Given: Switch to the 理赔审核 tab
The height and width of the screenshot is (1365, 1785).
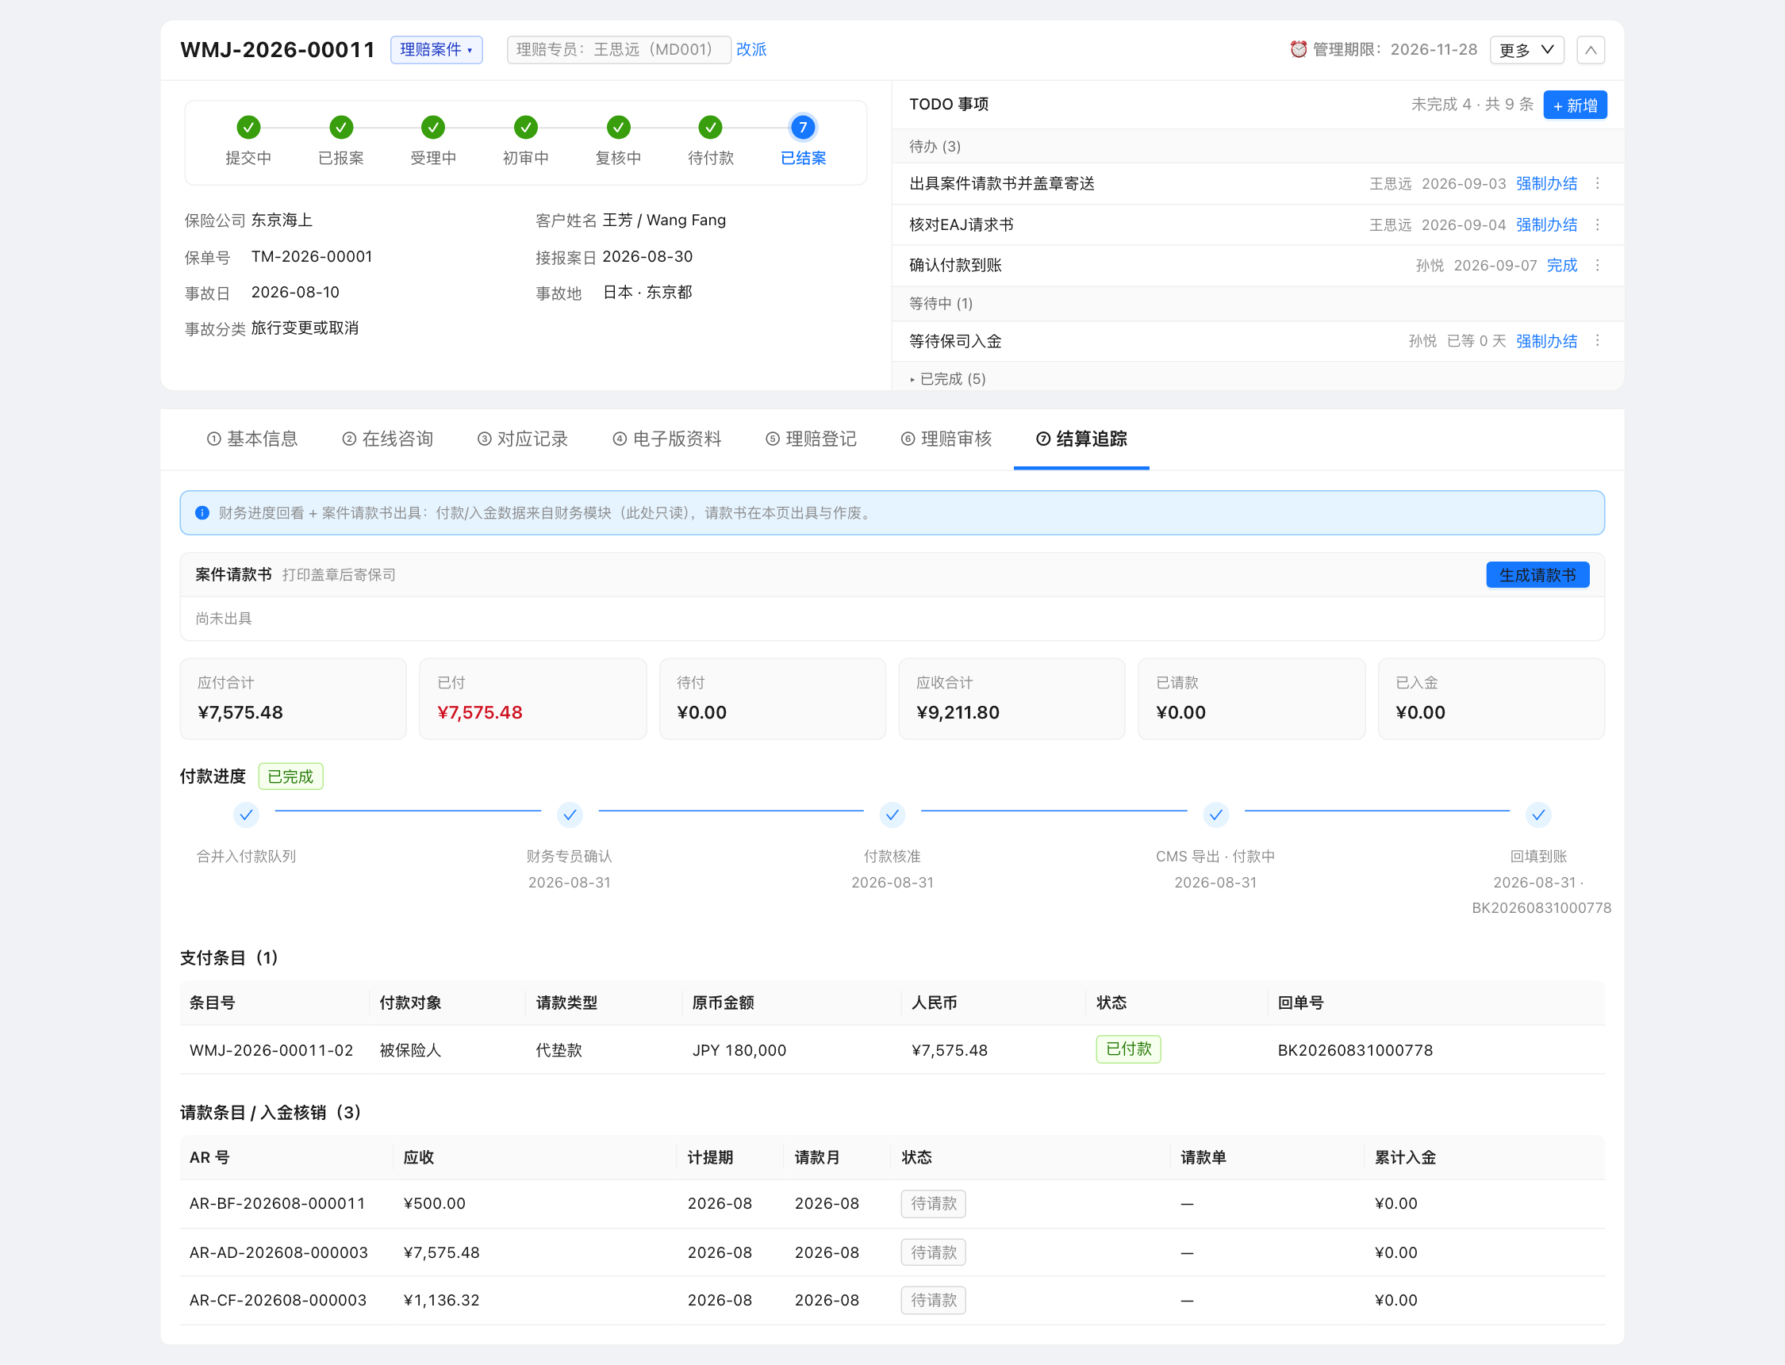Looking at the screenshot, I should 946,439.
